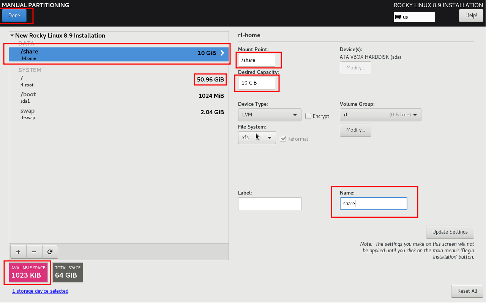The image size is (486, 303).
Task: Click the AVAILABLE SPACE 1023 KiB indicator
Action: pyautogui.click(x=29, y=273)
